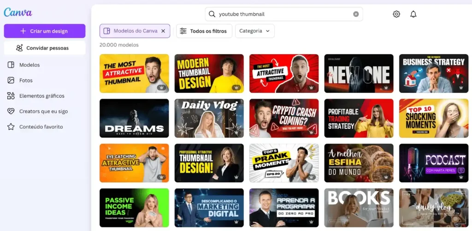The image size is (472, 231).
Task: Select the Podcast com Marta Peres template
Action: [x=434, y=163]
